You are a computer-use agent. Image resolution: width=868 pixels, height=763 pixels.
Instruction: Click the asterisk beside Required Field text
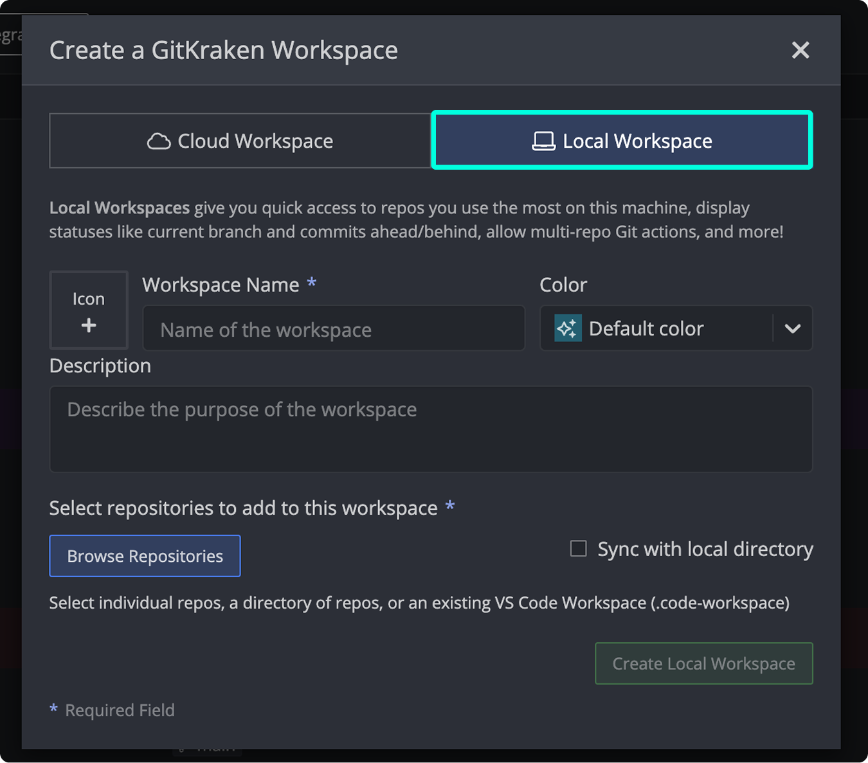click(54, 708)
